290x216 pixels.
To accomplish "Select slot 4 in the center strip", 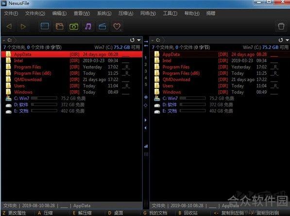I will [x=146, y=78].
